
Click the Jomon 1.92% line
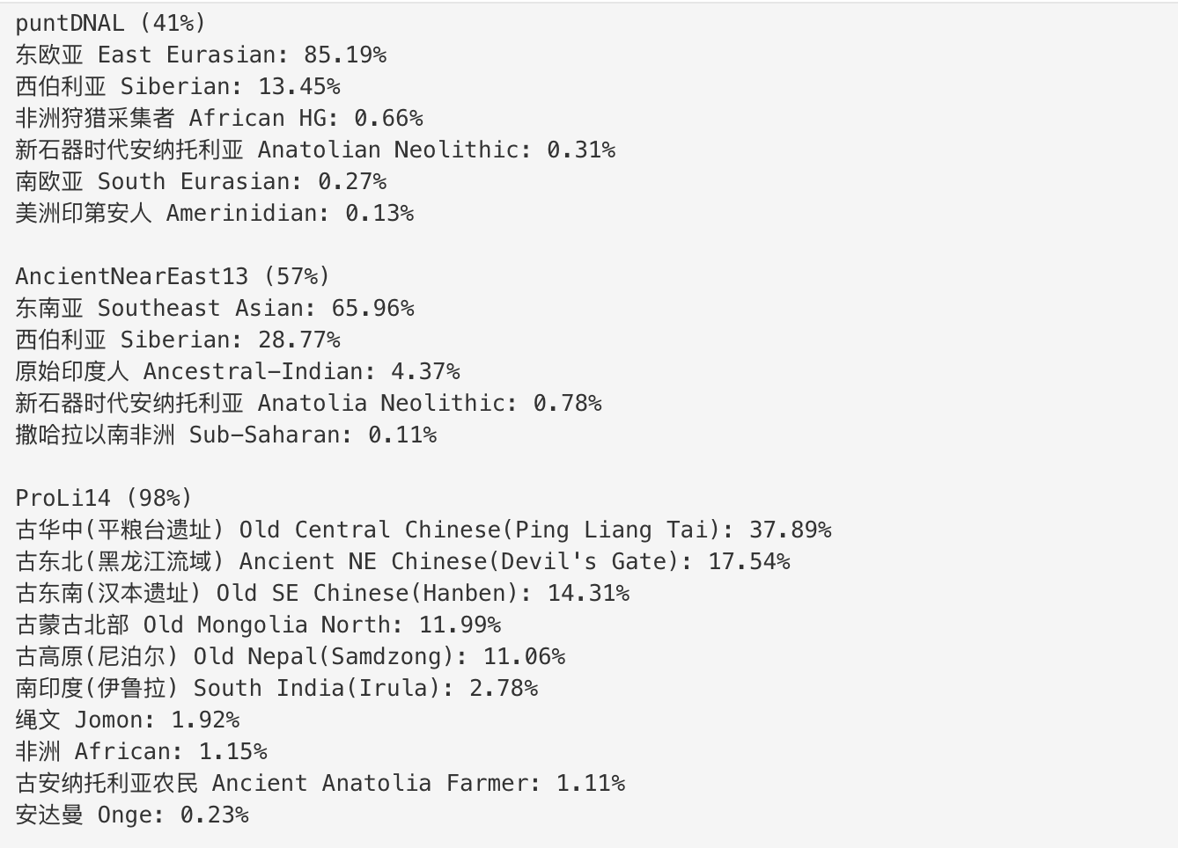coord(127,720)
